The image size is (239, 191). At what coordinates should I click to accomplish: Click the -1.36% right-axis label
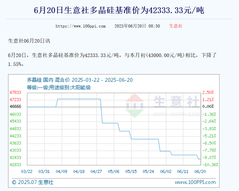[x=209, y=114]
